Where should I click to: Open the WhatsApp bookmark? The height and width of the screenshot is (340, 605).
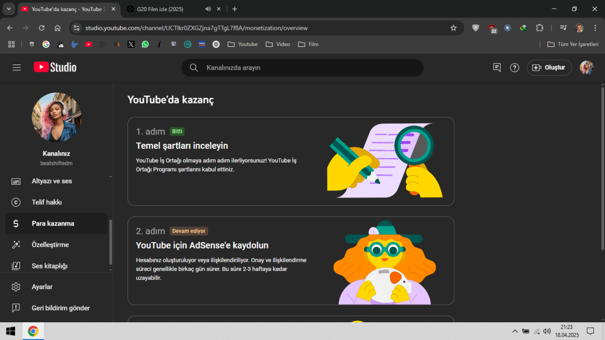pos(145,44)
